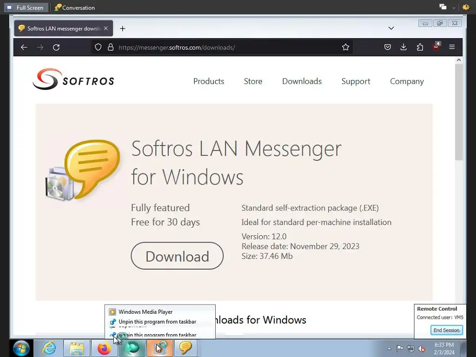Open the Support menu item
The image size is (476, 357).
click(x=356, y=81)
